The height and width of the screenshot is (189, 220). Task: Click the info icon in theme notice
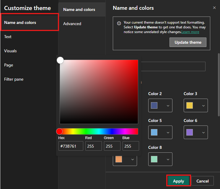tap(119, 23)
